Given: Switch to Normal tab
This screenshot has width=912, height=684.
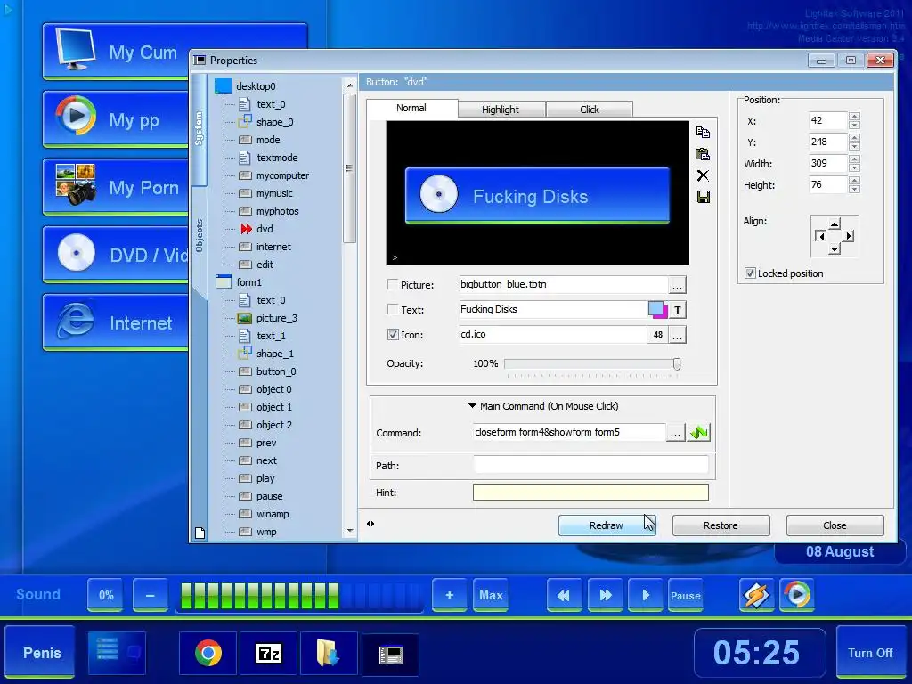Looking at the screenshot, I should click(x=411, y=108).
